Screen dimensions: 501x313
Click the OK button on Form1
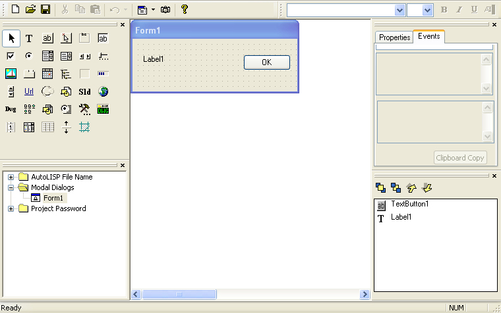point(267,62)
